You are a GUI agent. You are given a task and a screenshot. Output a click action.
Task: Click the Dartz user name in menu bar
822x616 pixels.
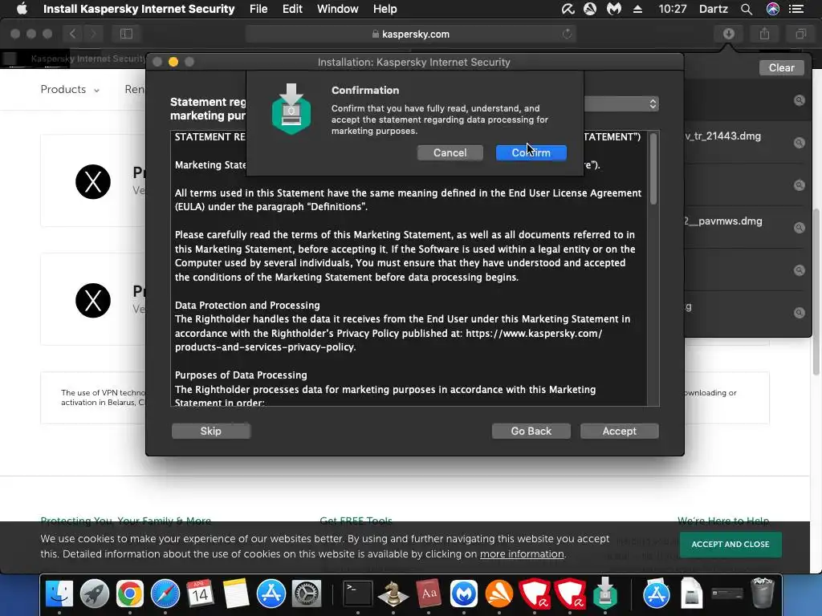pyautogui.click(x=713, y=9)
